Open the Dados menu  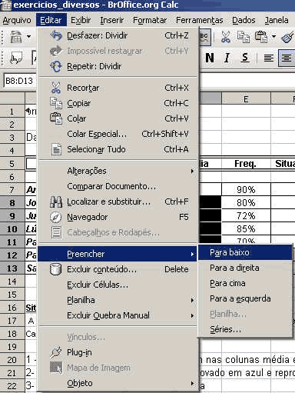pos(244,20)
